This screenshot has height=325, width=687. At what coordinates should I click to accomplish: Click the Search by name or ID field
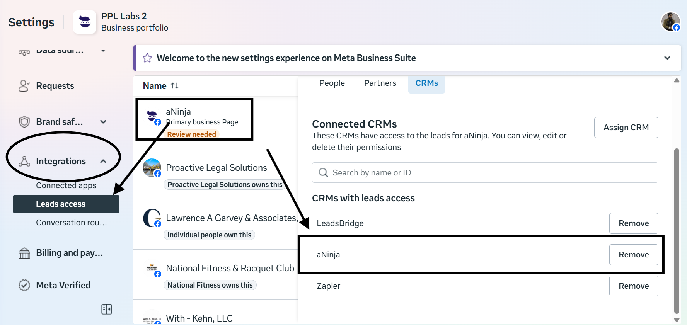[x=485, y=173]
